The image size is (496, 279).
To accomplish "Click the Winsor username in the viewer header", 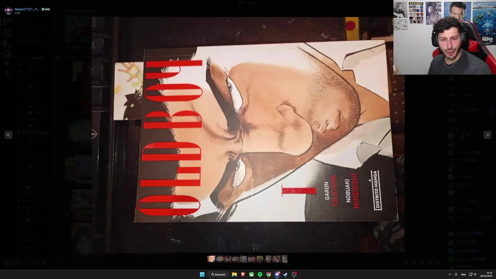I will click(x=27, y=9).
